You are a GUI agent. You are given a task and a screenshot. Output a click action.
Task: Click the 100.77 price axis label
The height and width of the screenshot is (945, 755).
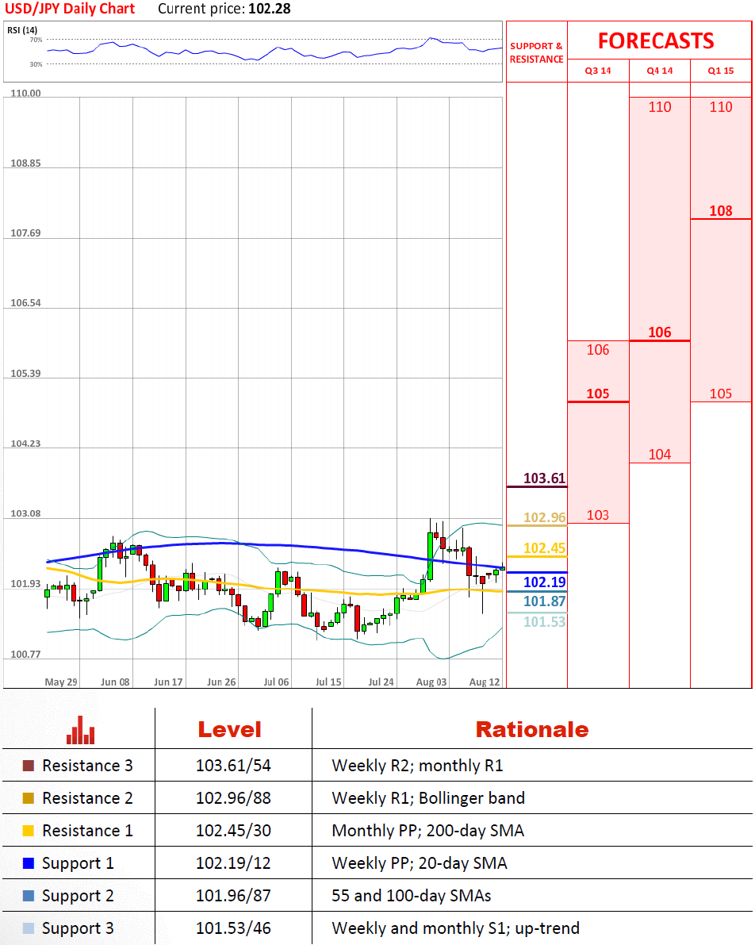26,654
